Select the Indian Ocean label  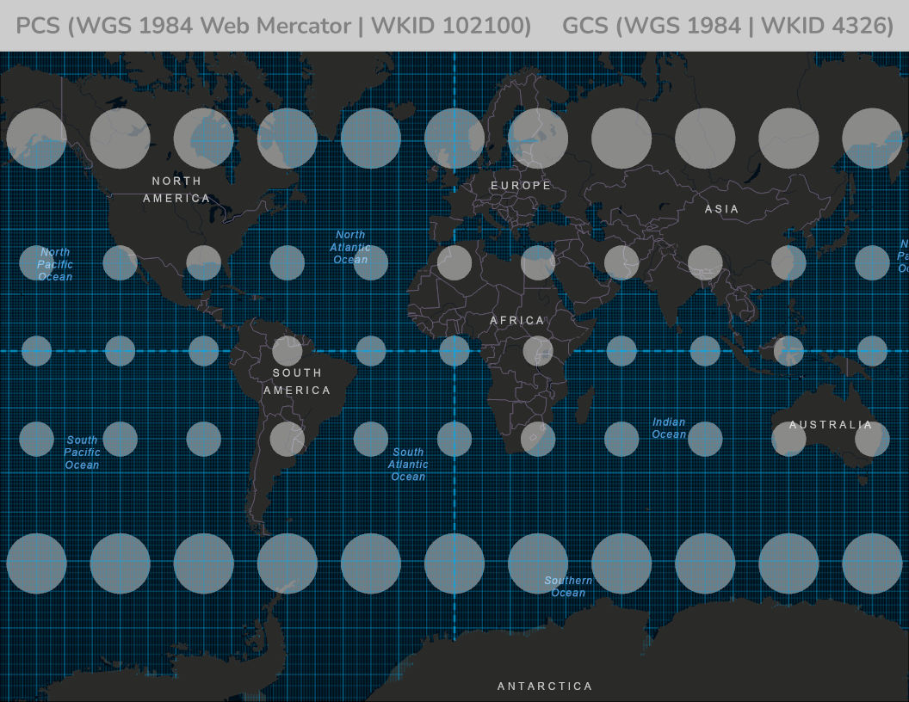[669, 428]
